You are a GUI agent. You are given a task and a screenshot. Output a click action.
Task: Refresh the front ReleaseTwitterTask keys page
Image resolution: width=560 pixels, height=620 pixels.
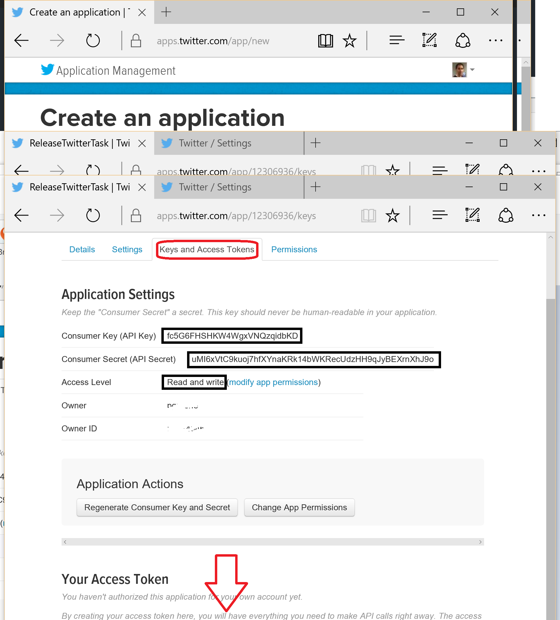coord(93,215)
